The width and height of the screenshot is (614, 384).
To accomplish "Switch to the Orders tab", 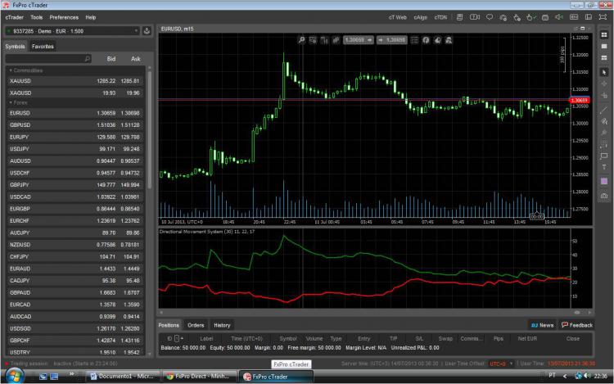I will (x=196, y=325).
